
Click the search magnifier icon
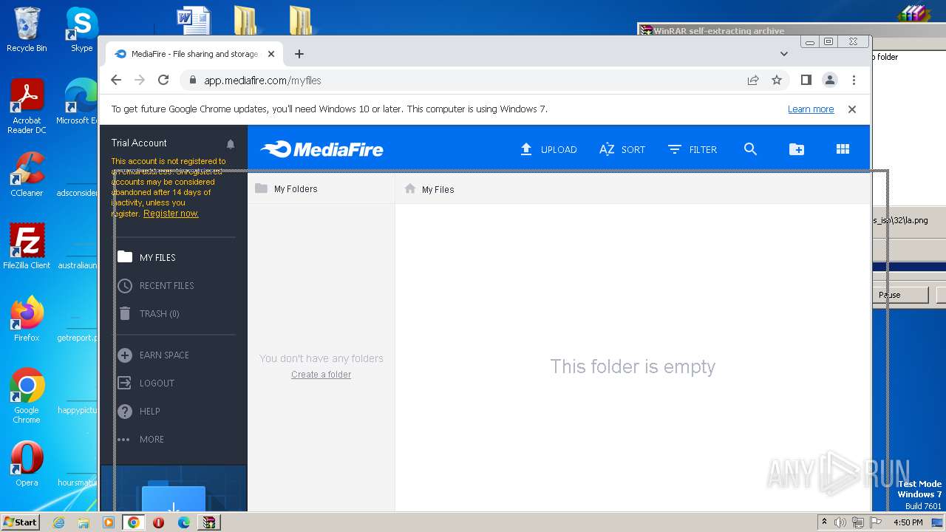point(750,149)
